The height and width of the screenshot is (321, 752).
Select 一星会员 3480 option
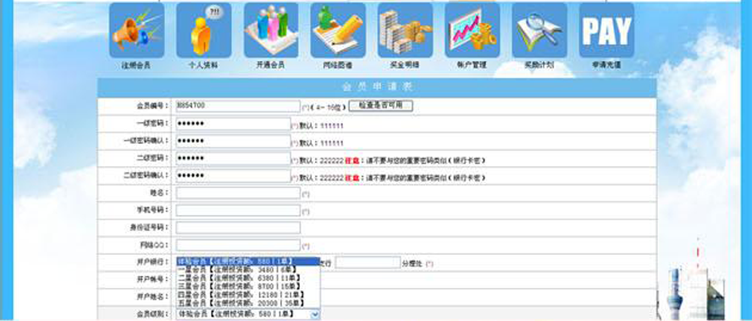pos(248,269)
